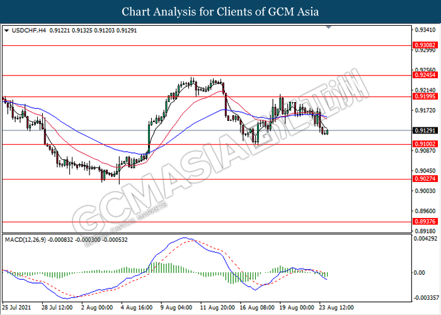Click the latest candlestick at chart's right end
This screenshot has width=441, height=315.
coord(327,132)
